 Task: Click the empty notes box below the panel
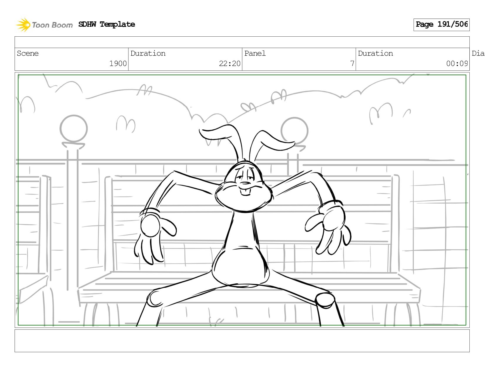click(x=242, y=341)
